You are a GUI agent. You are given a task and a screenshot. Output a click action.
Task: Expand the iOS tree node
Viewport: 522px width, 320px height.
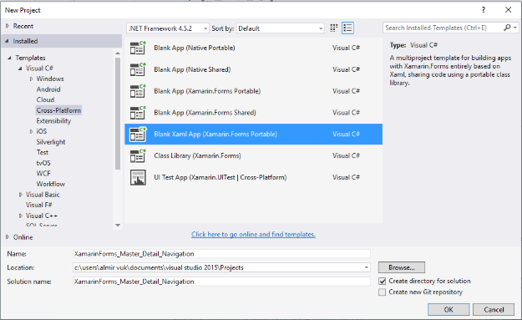point(31,131)
